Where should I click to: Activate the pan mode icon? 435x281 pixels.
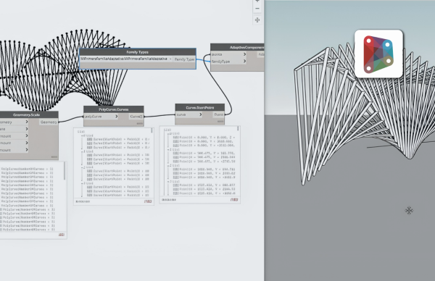tap(257, 20)
